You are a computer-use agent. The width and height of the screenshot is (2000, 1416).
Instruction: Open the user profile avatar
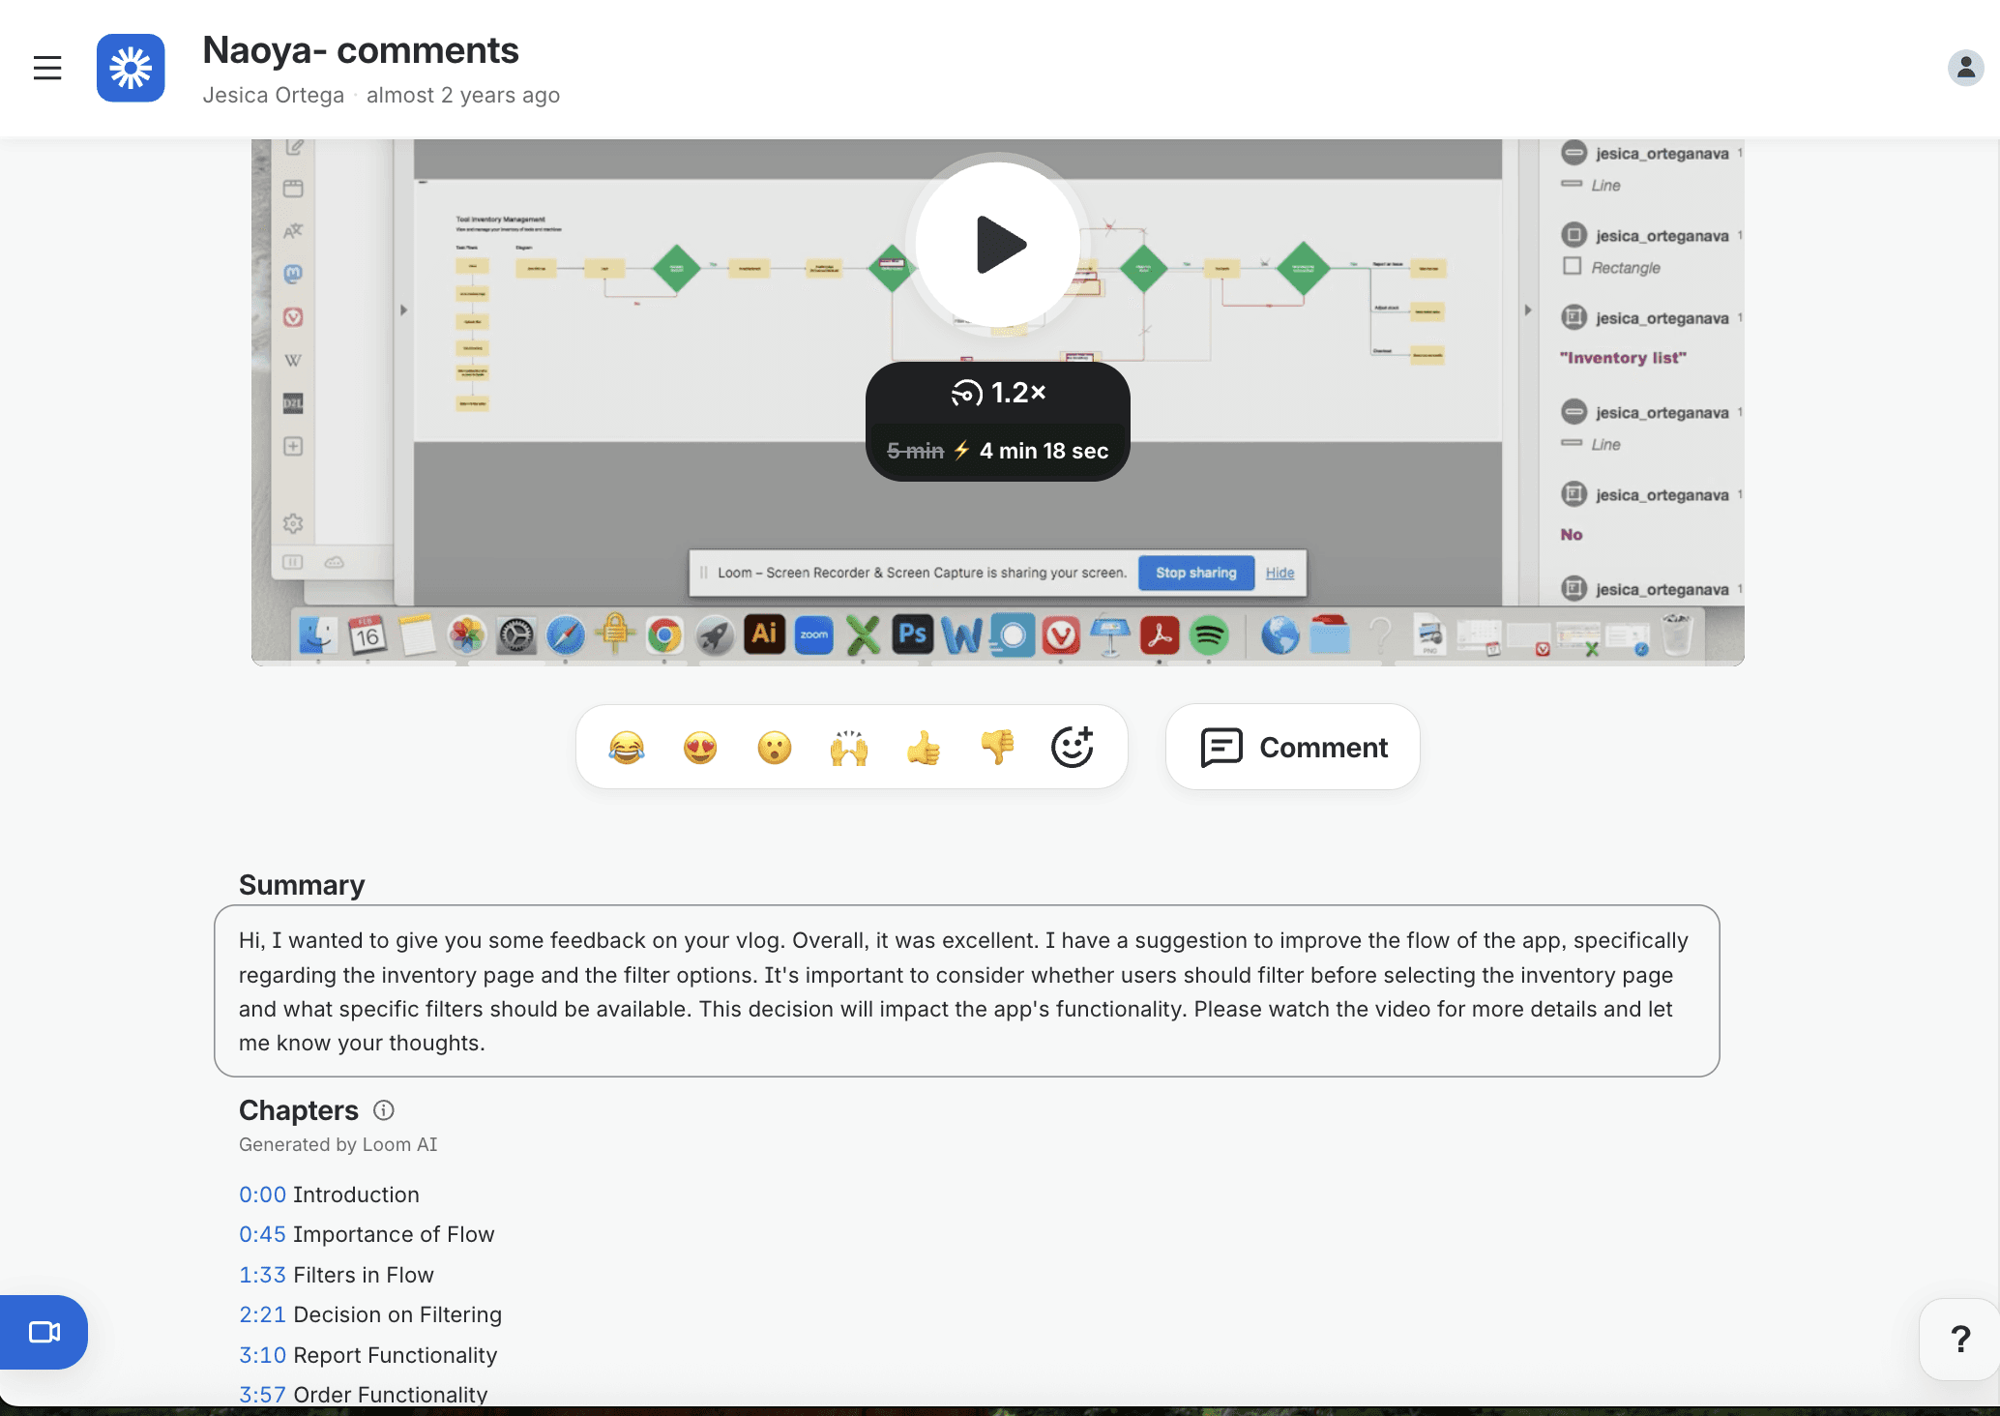coord(1964,68)
